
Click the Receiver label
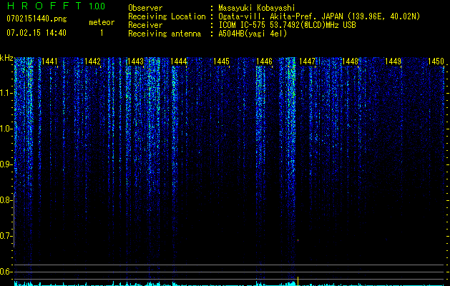(145, 25)
